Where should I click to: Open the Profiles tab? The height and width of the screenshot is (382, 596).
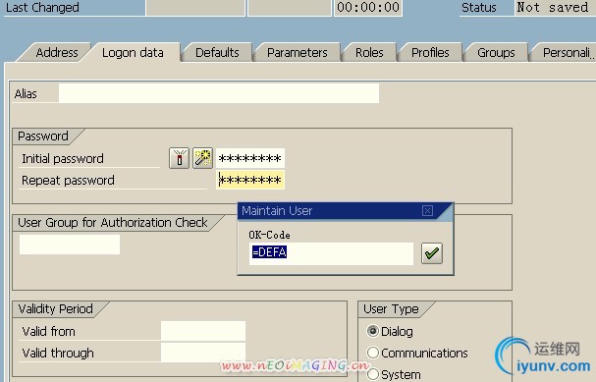tap(430, 52)
